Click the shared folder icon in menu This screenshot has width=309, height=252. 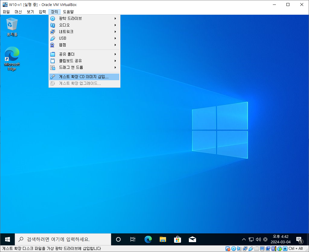[53, 54]
